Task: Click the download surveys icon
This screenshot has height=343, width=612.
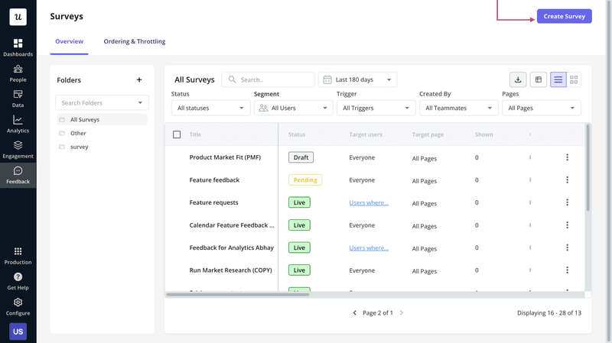Action: point(518,79)
